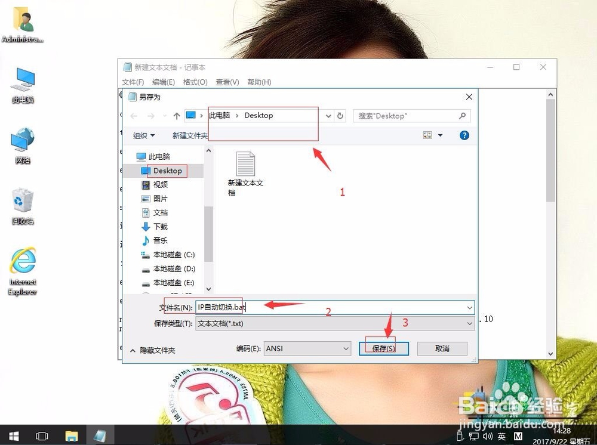Image resolution: width=597 pixels, height=445 pixels.
Task: Open the Task View taskbar icon
Action: [42, 436]
